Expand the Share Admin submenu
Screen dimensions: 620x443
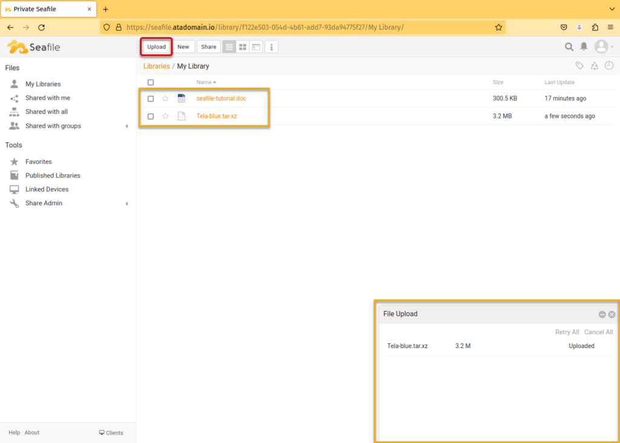point(127,203)
